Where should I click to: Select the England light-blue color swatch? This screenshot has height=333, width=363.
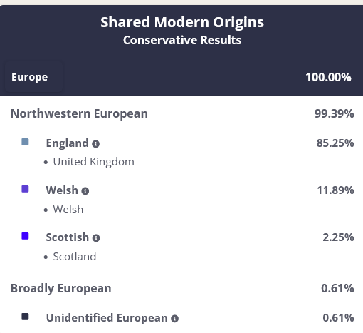(25, 142)
